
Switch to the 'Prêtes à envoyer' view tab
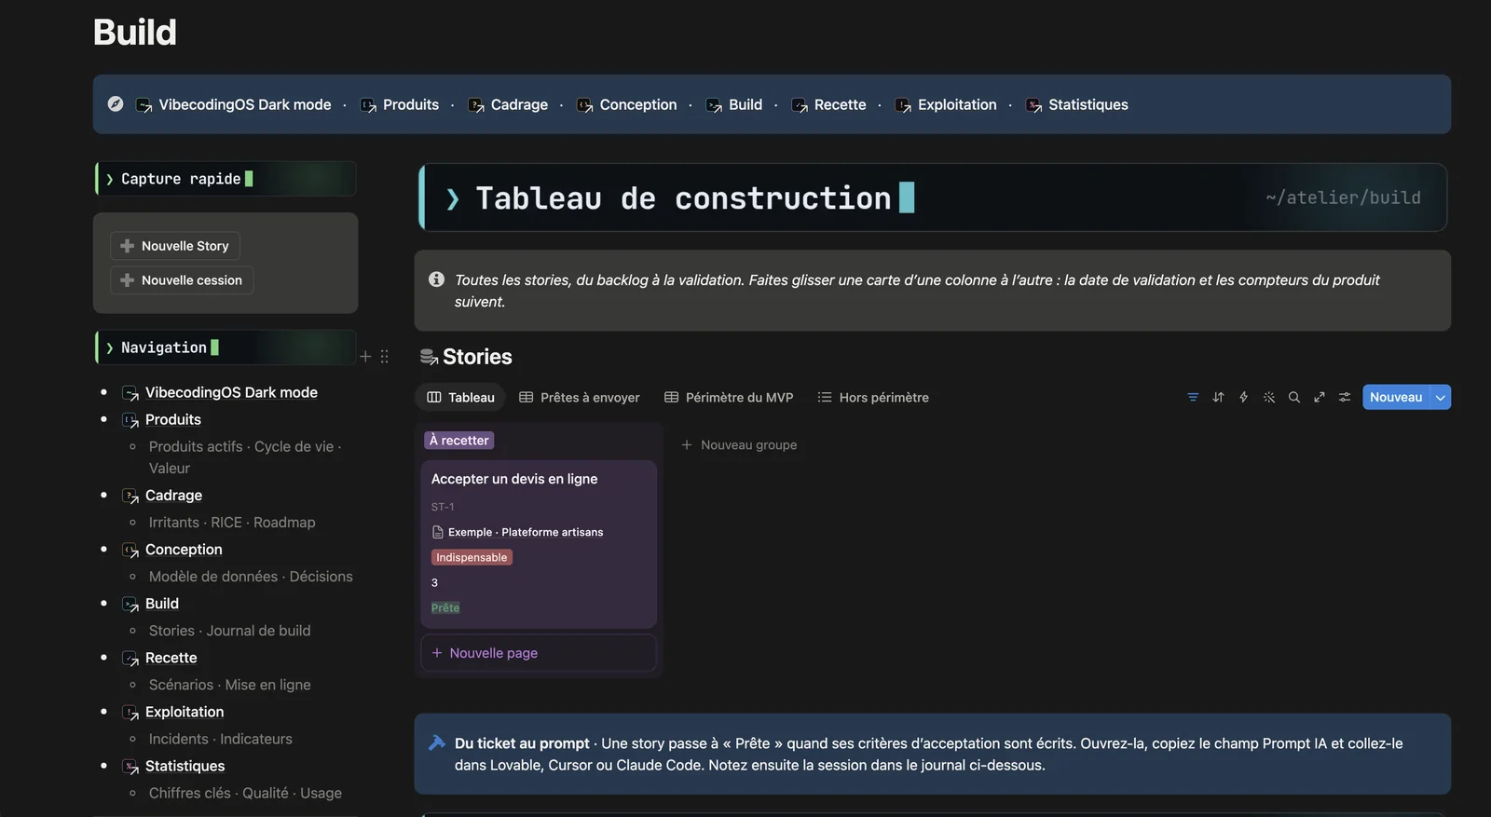(x=580, y=397)
